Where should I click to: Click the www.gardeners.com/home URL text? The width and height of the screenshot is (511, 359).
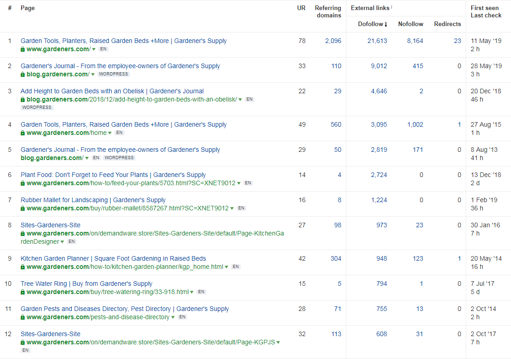click(x=66, y=133)
